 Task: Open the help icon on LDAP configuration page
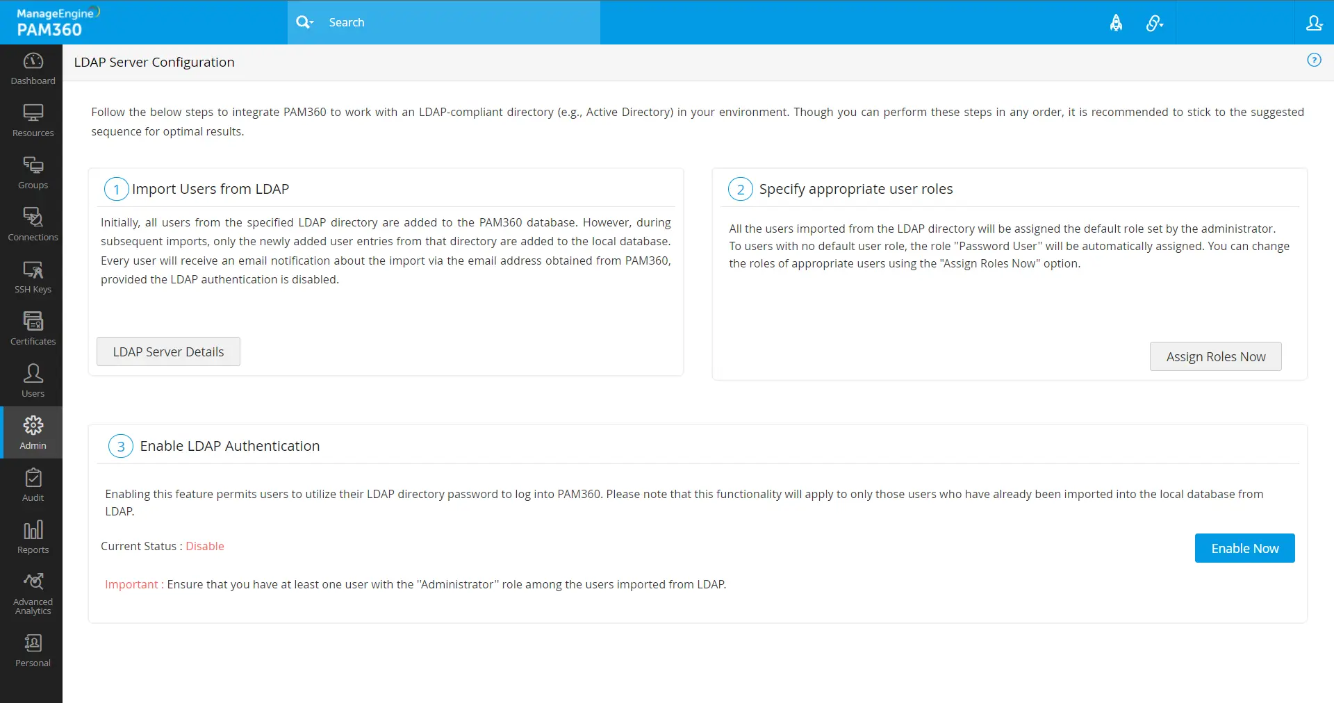(1315, 60)
